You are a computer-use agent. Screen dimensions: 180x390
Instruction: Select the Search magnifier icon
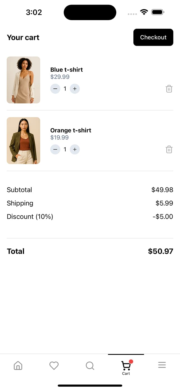tap(90, 365)
